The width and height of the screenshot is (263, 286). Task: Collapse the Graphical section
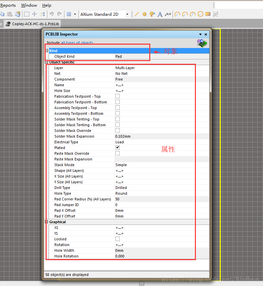47,222
